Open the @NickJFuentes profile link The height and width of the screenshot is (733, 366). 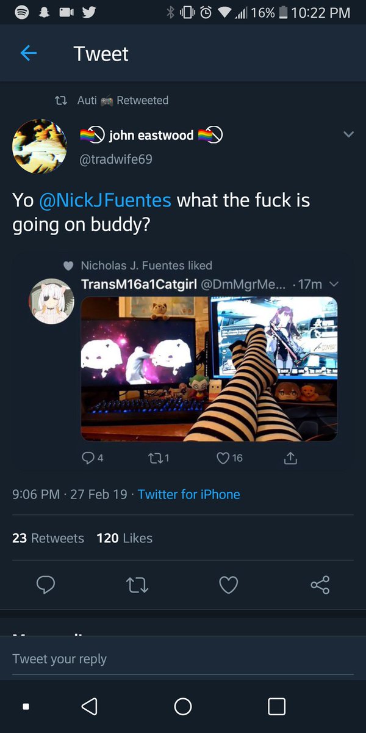pos(102,200)
